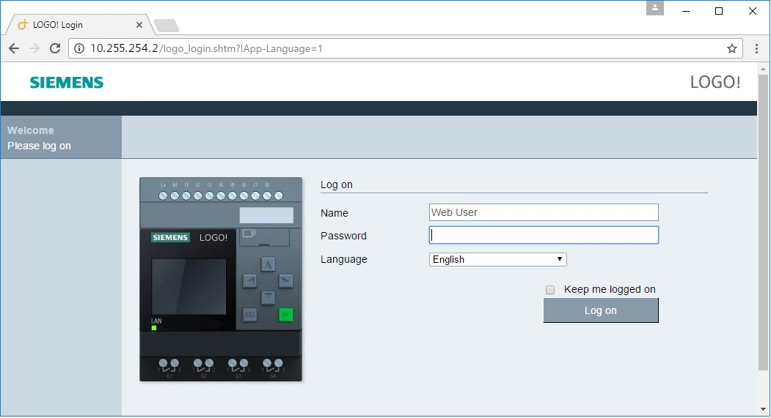The height and width of the screenshot is (418, 771).
Task: Select the LOGO! Login tab
Action: (x=78, y=25)
